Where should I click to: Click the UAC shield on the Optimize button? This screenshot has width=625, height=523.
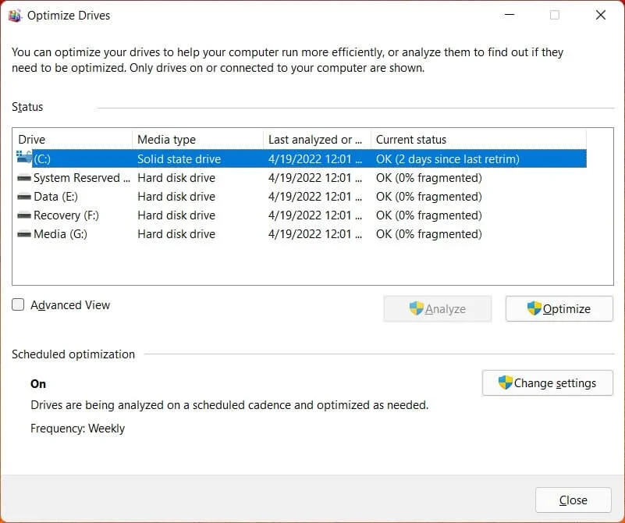[x=532, y=308]
